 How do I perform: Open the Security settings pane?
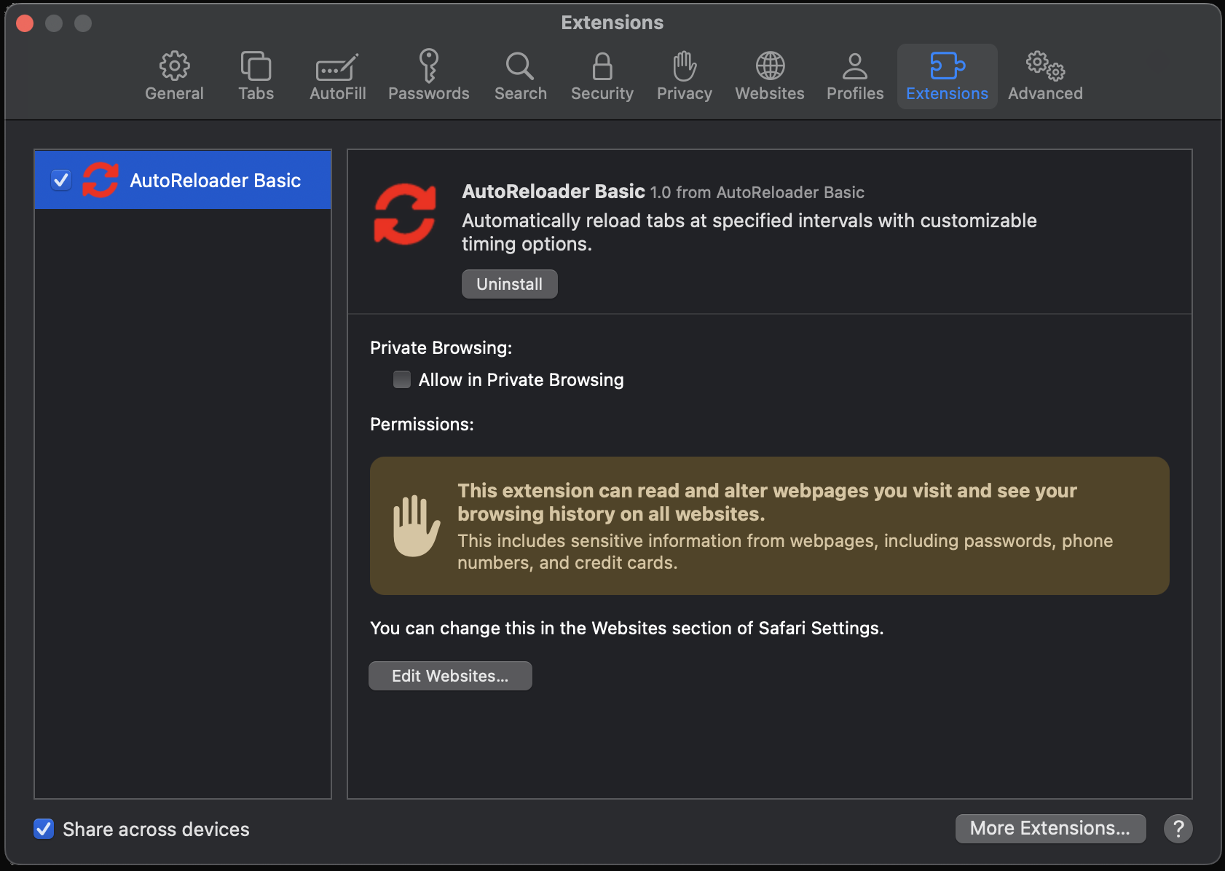point(602,76)
